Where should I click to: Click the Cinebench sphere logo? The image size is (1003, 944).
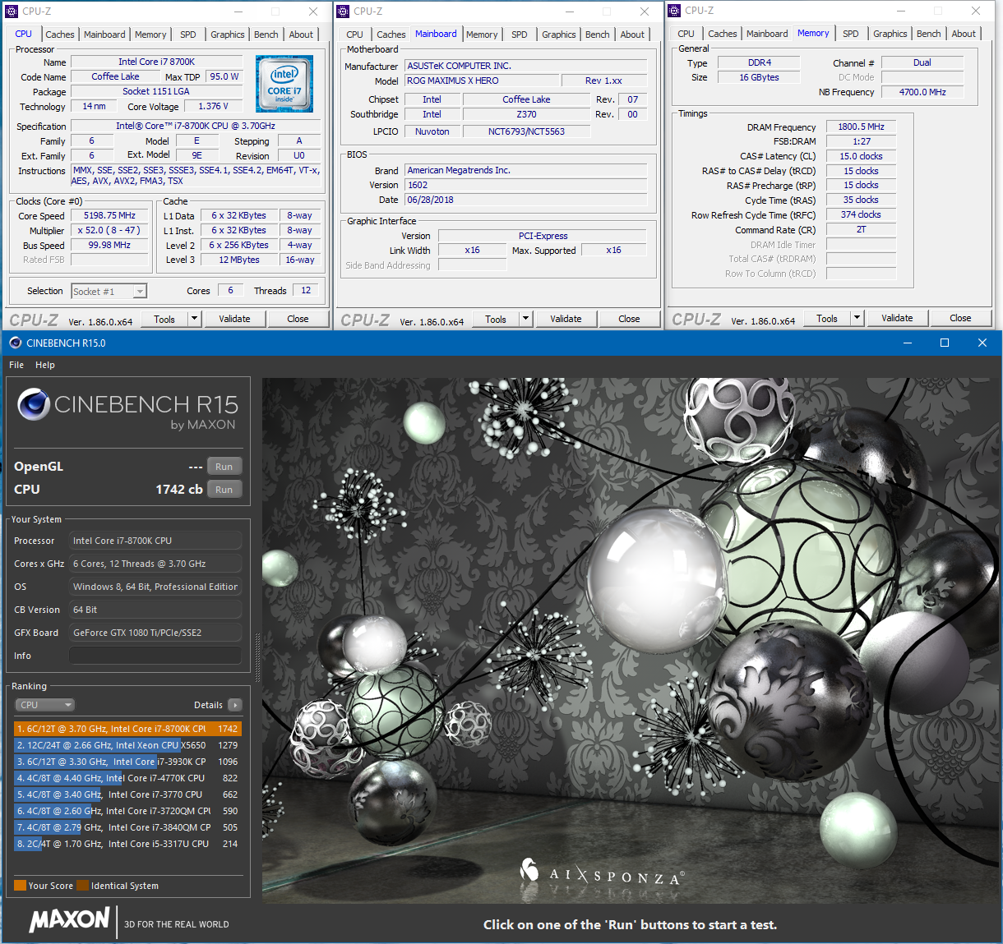point(34,405)
